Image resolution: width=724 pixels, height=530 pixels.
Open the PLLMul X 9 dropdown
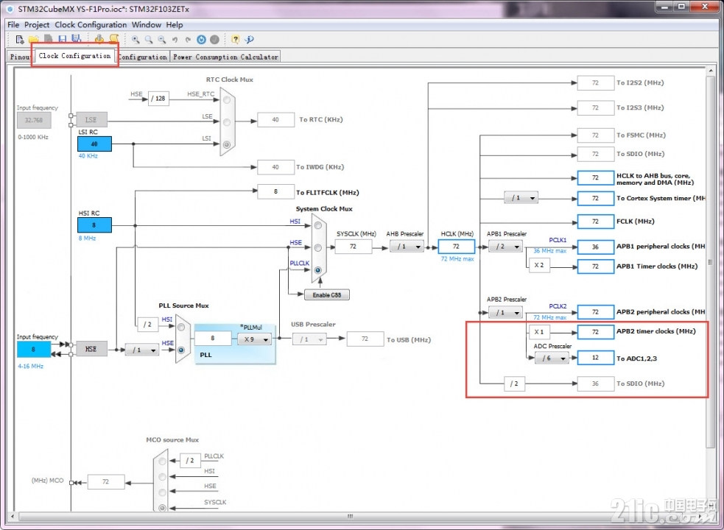(x=254, y=339)
